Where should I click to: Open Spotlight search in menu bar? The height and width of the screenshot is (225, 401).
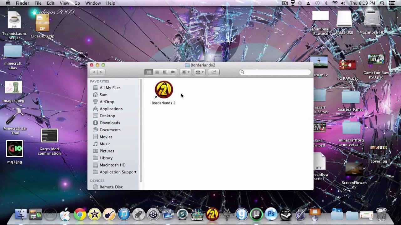pyautogui.click(x=382, y=3)
